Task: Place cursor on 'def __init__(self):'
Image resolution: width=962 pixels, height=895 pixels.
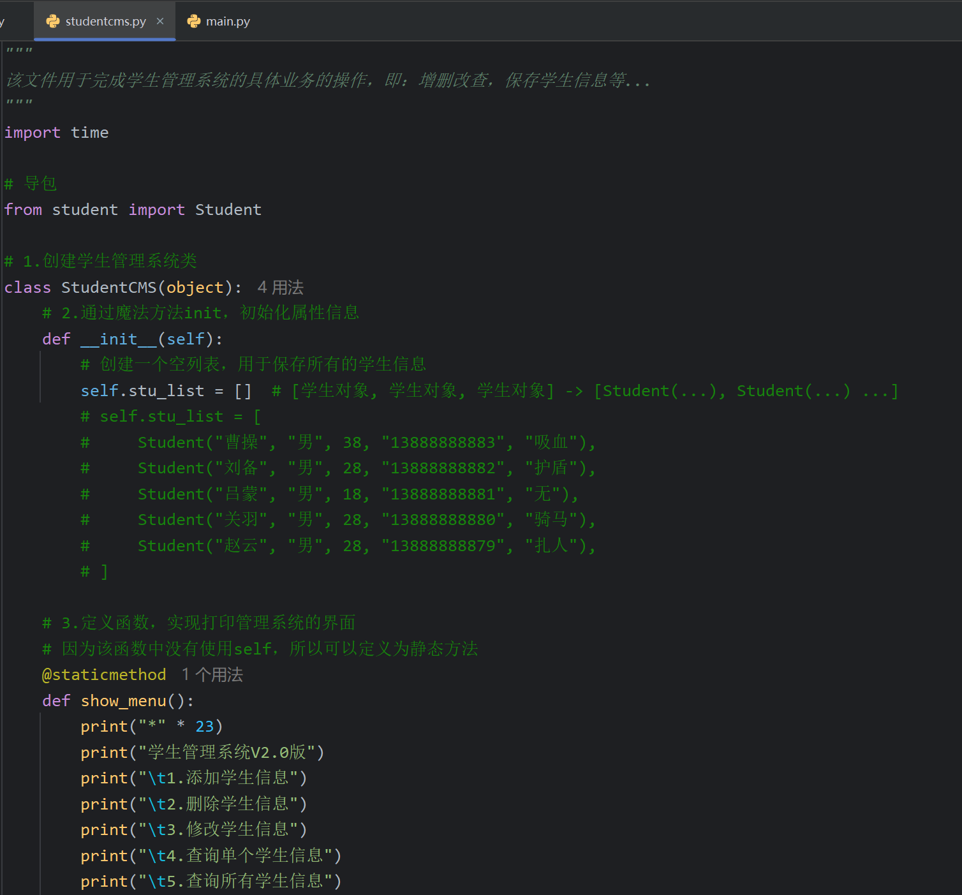Action: tap(132, 339)
